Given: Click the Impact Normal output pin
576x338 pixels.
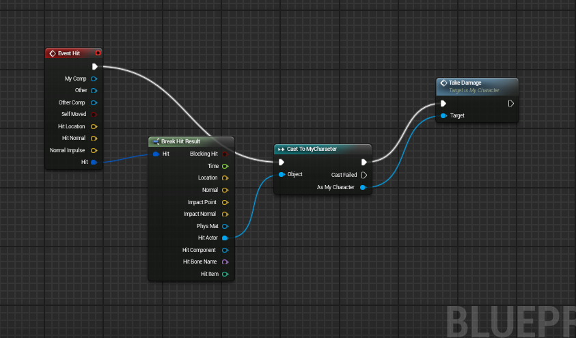Looking at the screenshot, I should pyautogui.click(x=225, y=214).
